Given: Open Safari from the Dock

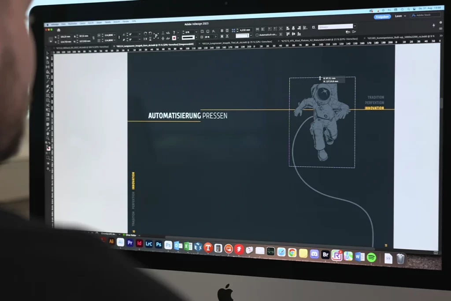Looking at the screenshot, I should click(x=281, y=252).
